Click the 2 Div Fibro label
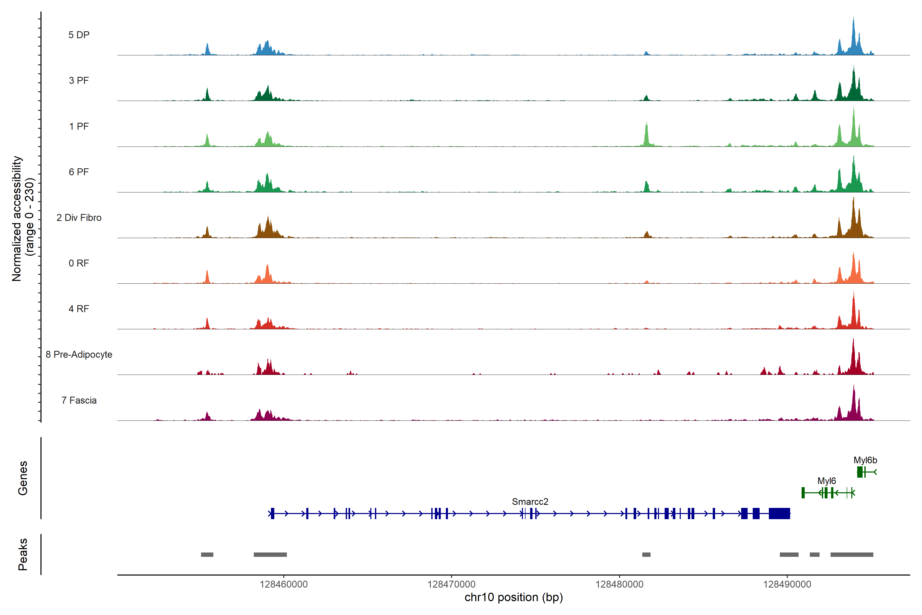The image size is (922, 615). (x=79, y=218)
